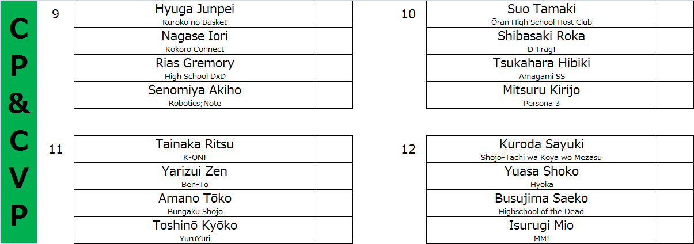Select the Suō Tamaki name cell
694x244 pixels.
(x=541, y=14)
